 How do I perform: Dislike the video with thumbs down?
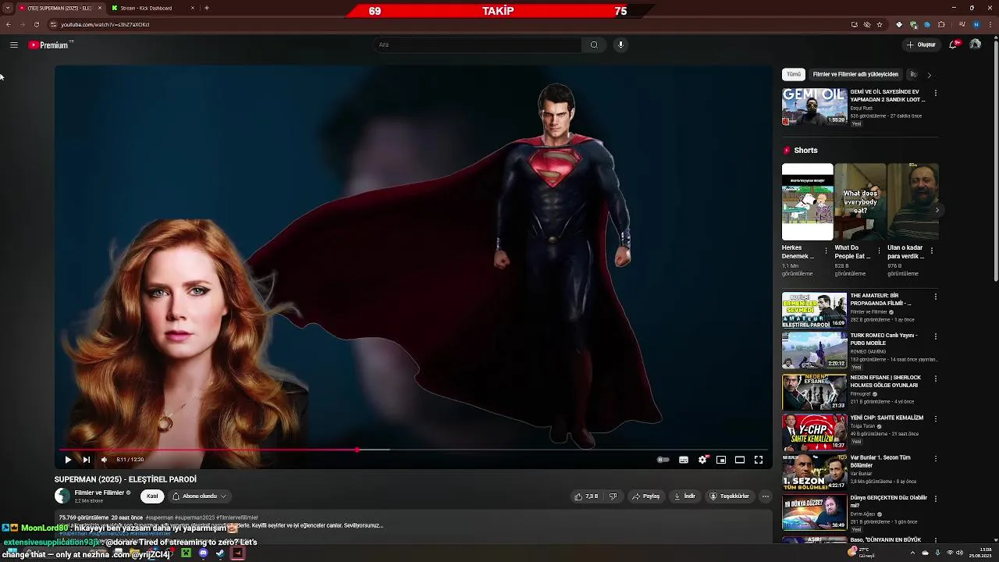(613, 496)
